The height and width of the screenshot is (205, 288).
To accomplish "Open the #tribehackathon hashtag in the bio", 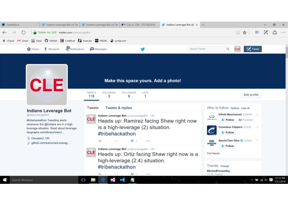I will pyautogui.click(x=36, y=120).
